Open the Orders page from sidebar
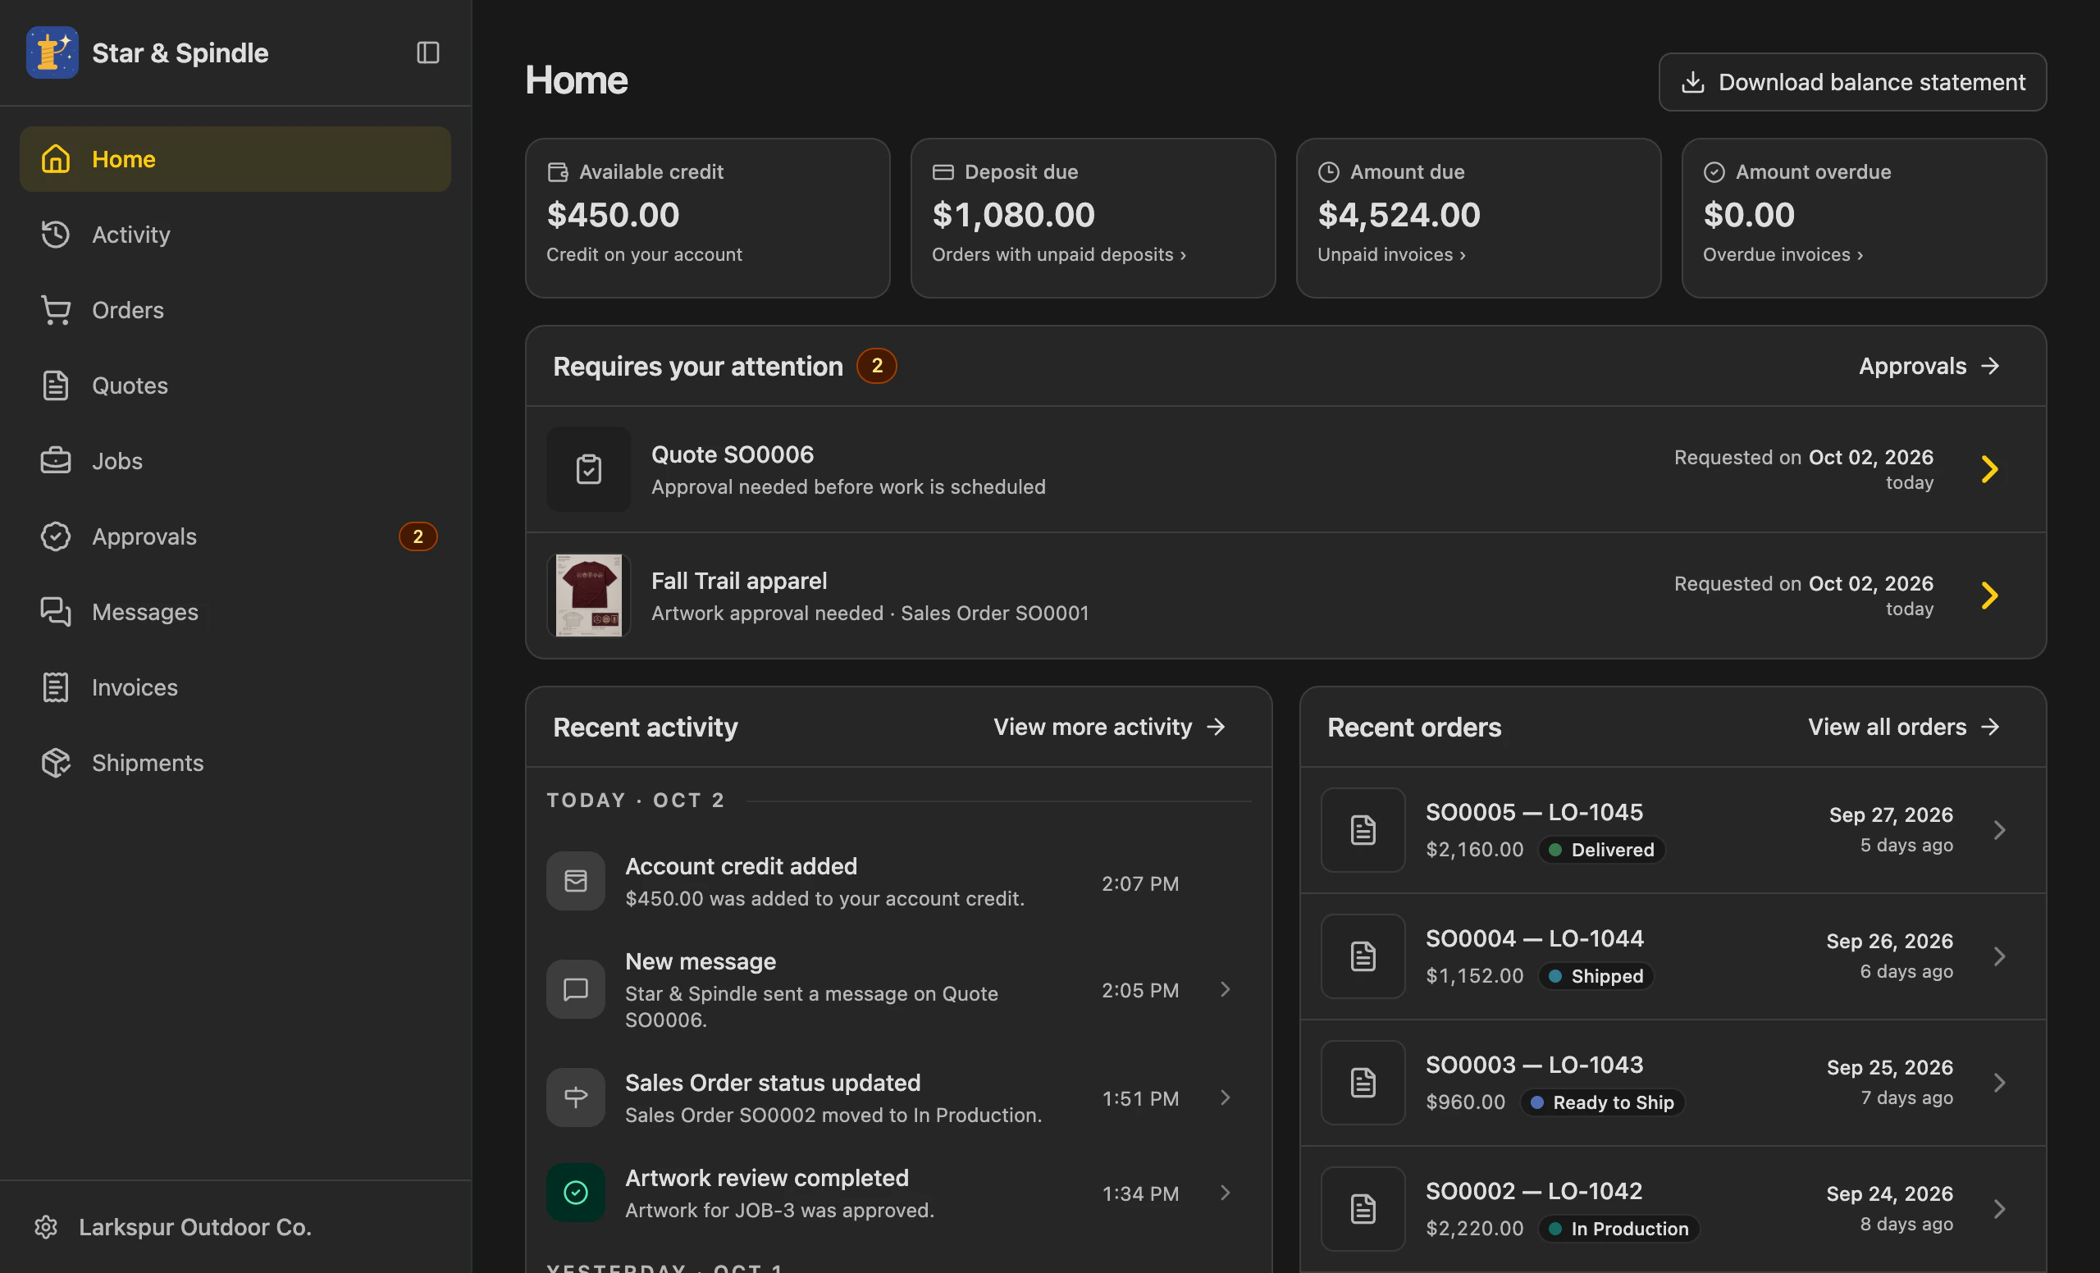 point(235,310)
